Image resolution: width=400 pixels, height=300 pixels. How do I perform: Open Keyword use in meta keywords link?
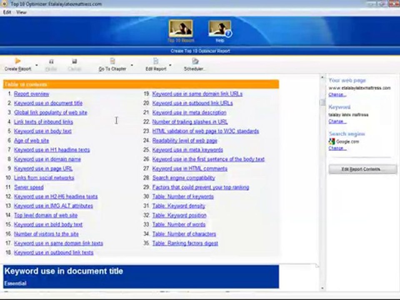[x=187, y=150]
